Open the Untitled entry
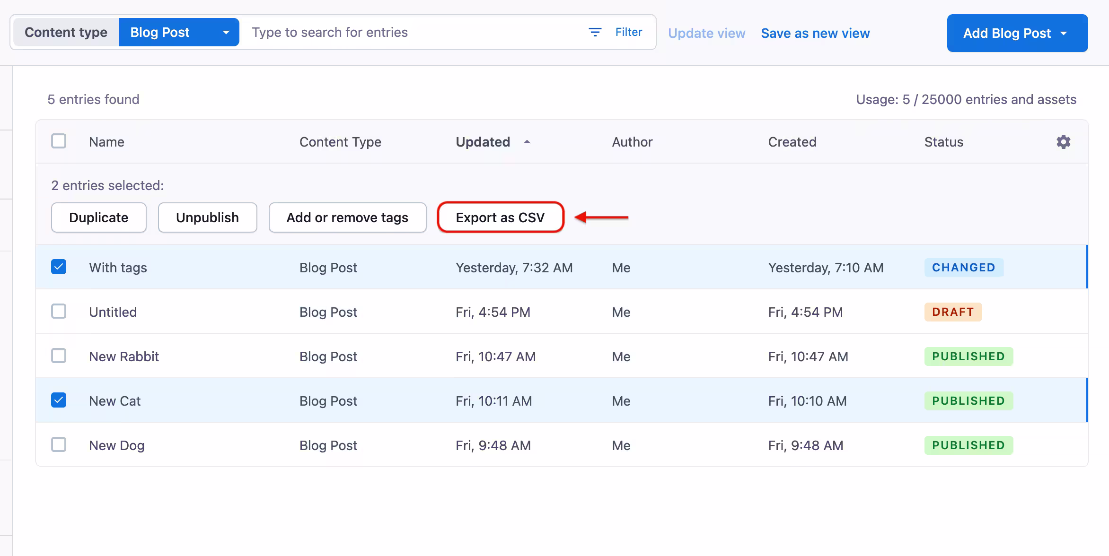1109x556 pixels. [113, 312]
